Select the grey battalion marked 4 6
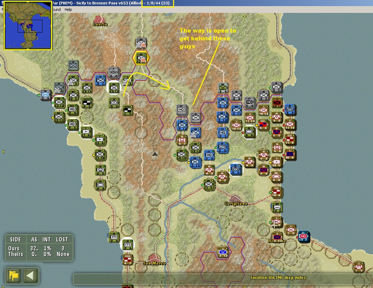 pos(236,95)
